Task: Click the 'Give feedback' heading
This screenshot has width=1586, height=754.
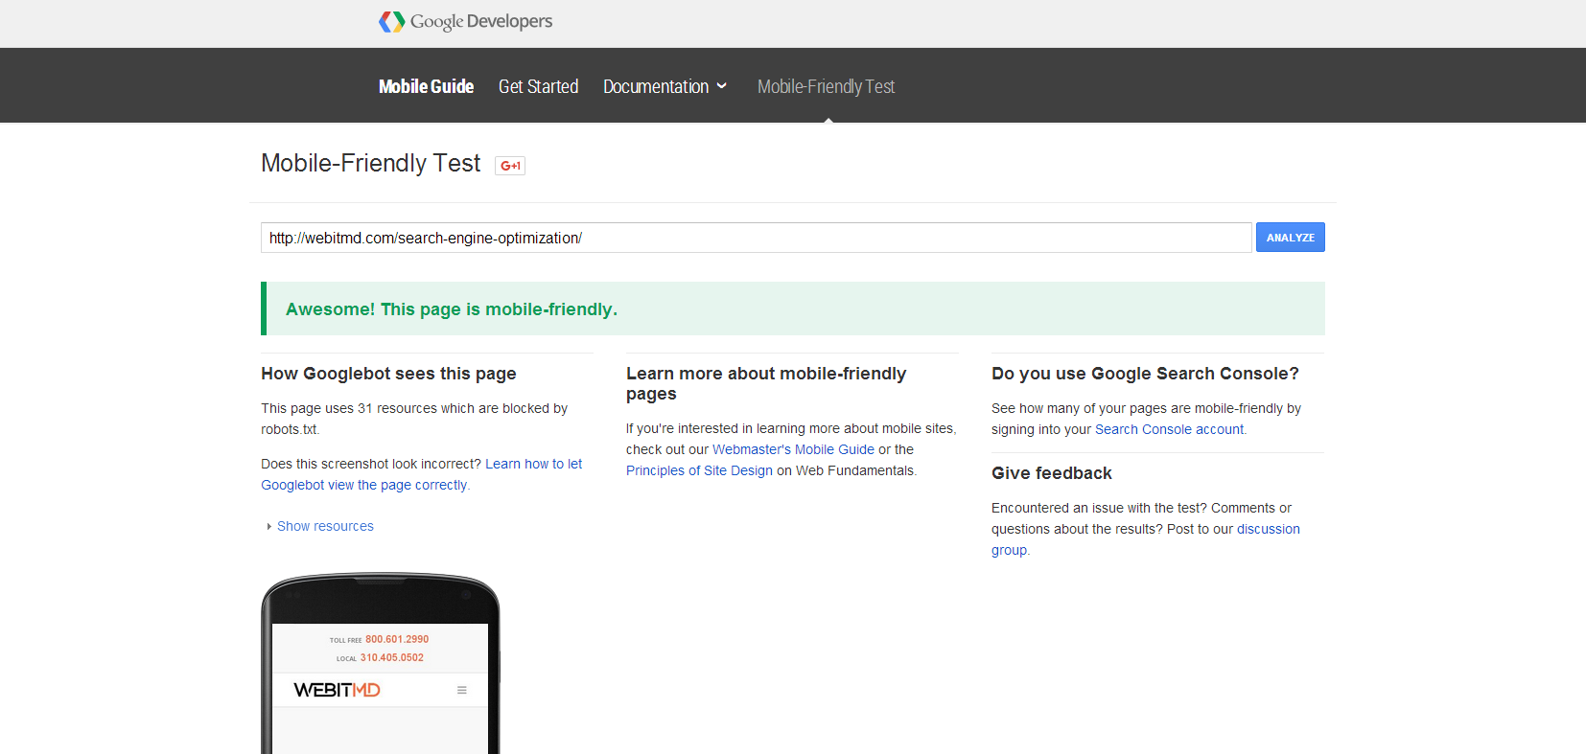Action: [x=1052, y=473]
